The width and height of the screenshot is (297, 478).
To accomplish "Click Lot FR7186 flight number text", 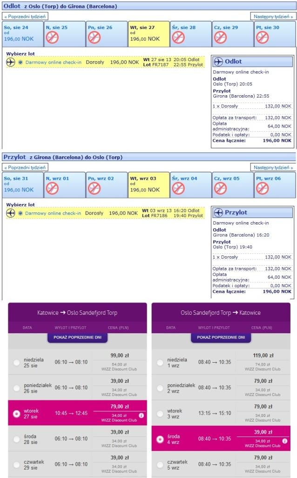I will click(x=155, y=216).
